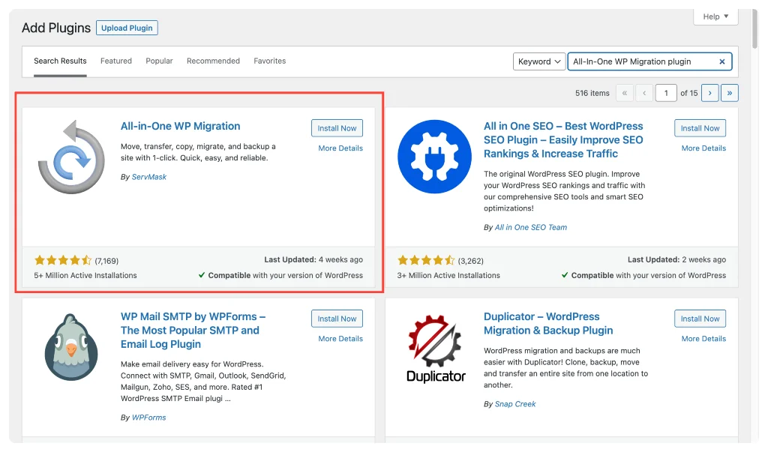The height and width of the screenshot is (452, 768).
Task: Open More Details for WP Mail SMTP
Action: coord(340,339)
